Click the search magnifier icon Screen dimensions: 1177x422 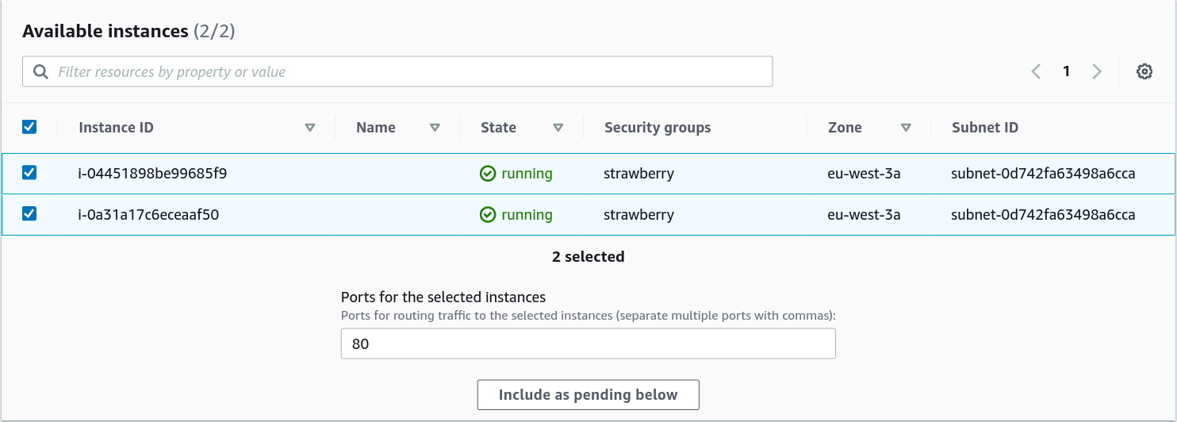click(x=40, y=72)
